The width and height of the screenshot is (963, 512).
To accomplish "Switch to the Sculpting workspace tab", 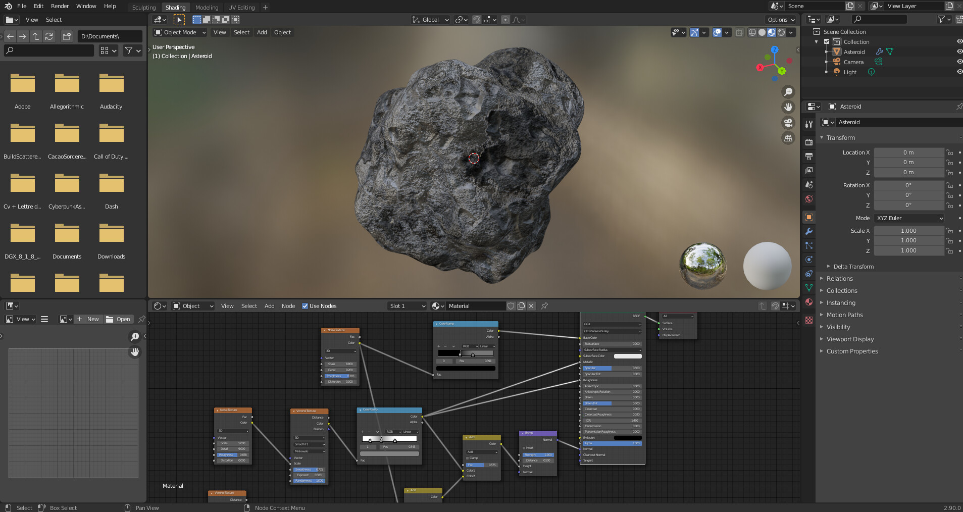I will (x=144, y=7).
